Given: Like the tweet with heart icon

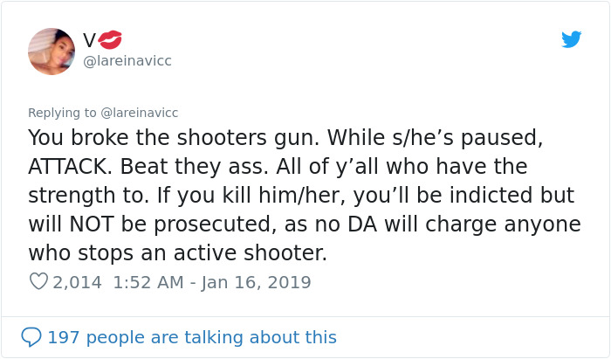Looking at the screenshot, I should 38,282.
